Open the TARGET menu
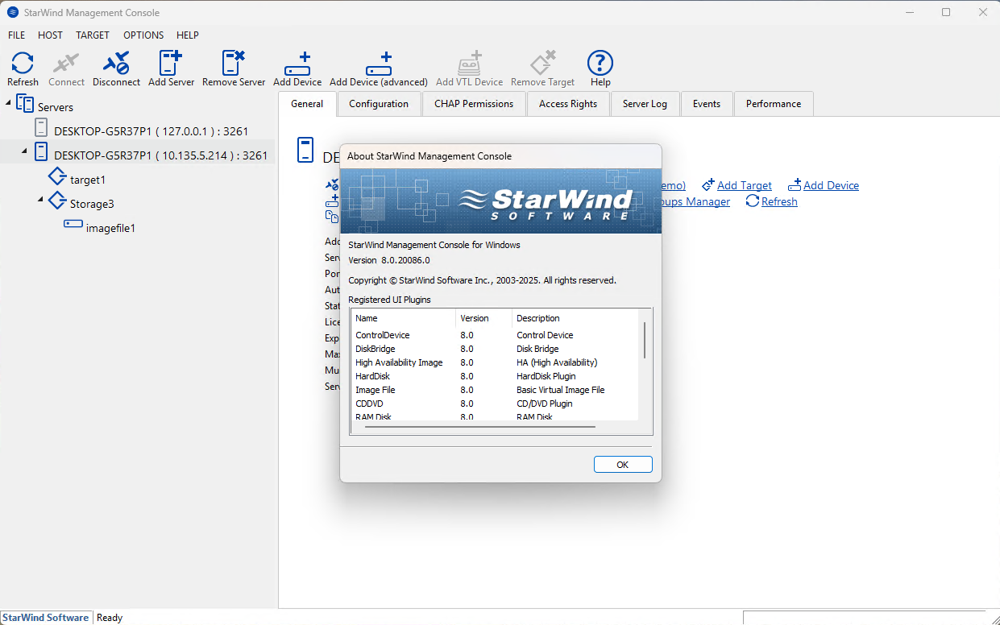 click(x=93, y=35)
